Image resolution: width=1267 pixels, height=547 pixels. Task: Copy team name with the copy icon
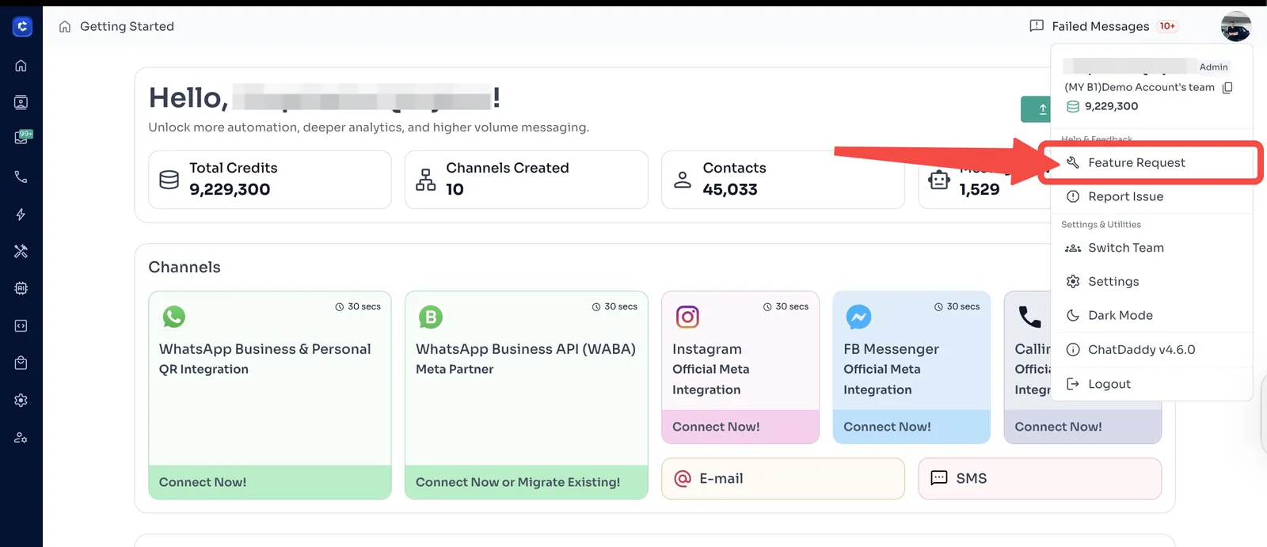pyautogui.click(x=1227, y=88)
